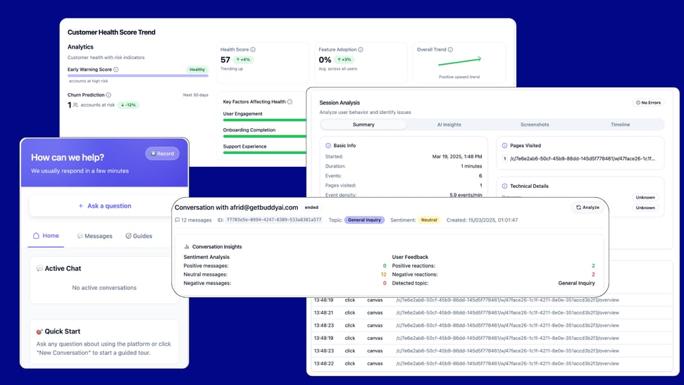Click the Pages Visited icon
This screenshot has height=385, width=684.
point(504,146)
